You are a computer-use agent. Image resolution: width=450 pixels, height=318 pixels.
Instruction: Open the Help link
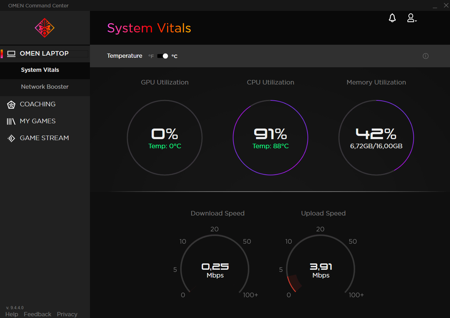coord(12,314)
